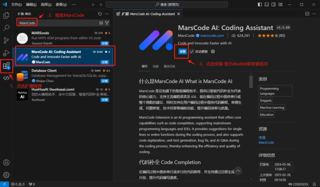
Task: Toggle the auto update checkbox
Action: [x=192, y=51]
